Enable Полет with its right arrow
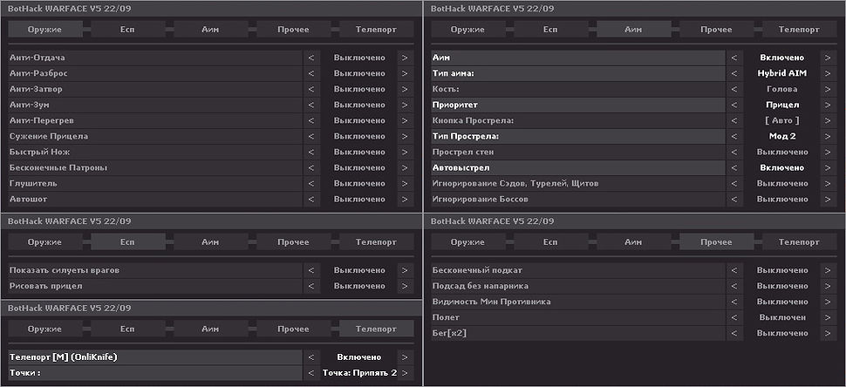This screenshot has width=846, height=387. click(x=829, y=317)
